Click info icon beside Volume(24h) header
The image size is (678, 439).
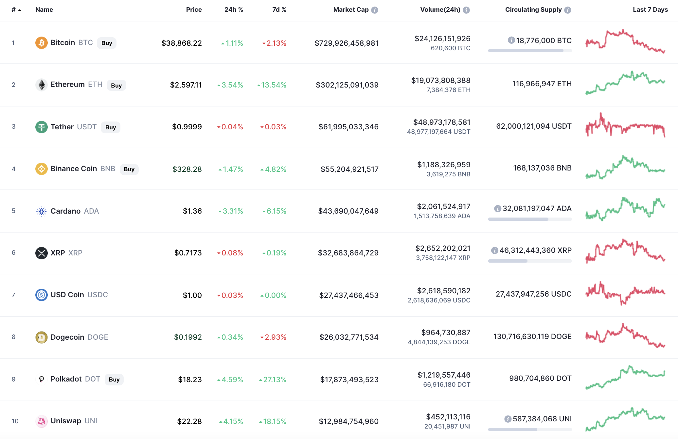coord(466,10)
